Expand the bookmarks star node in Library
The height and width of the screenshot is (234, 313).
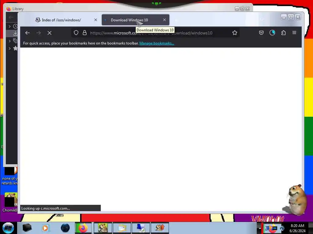tap(9, 48)
